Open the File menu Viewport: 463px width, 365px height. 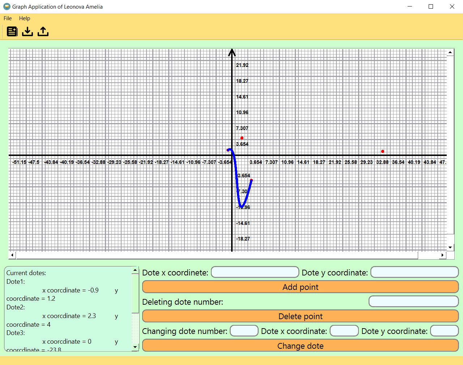(x=7, y=18)
